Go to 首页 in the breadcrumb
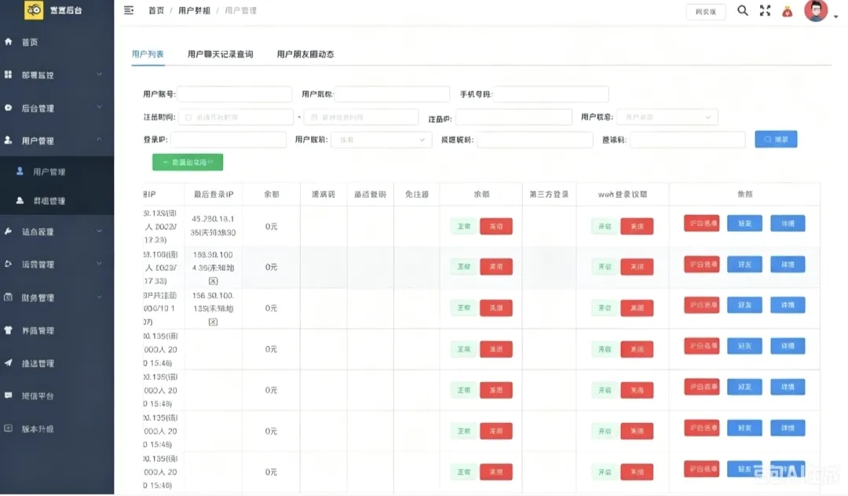The width and height of the screenshot is (848, 496). click(156, 10)
